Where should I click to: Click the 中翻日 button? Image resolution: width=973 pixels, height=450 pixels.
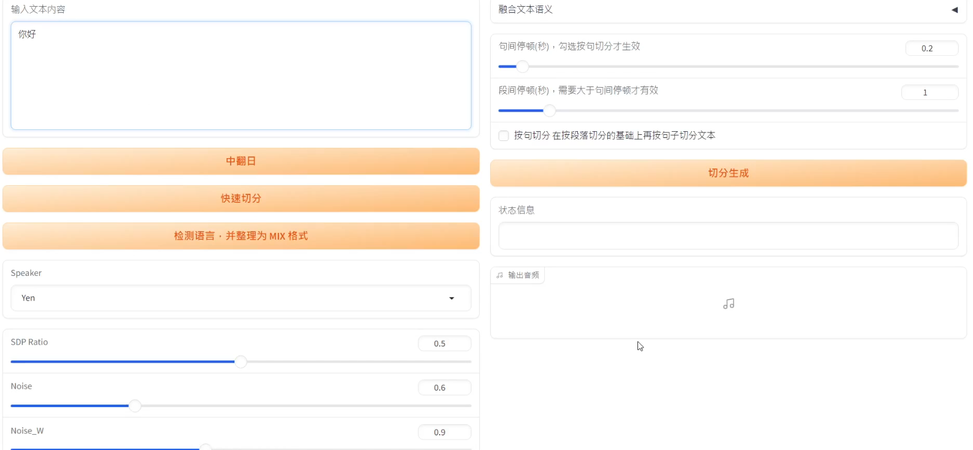(240, 161)
